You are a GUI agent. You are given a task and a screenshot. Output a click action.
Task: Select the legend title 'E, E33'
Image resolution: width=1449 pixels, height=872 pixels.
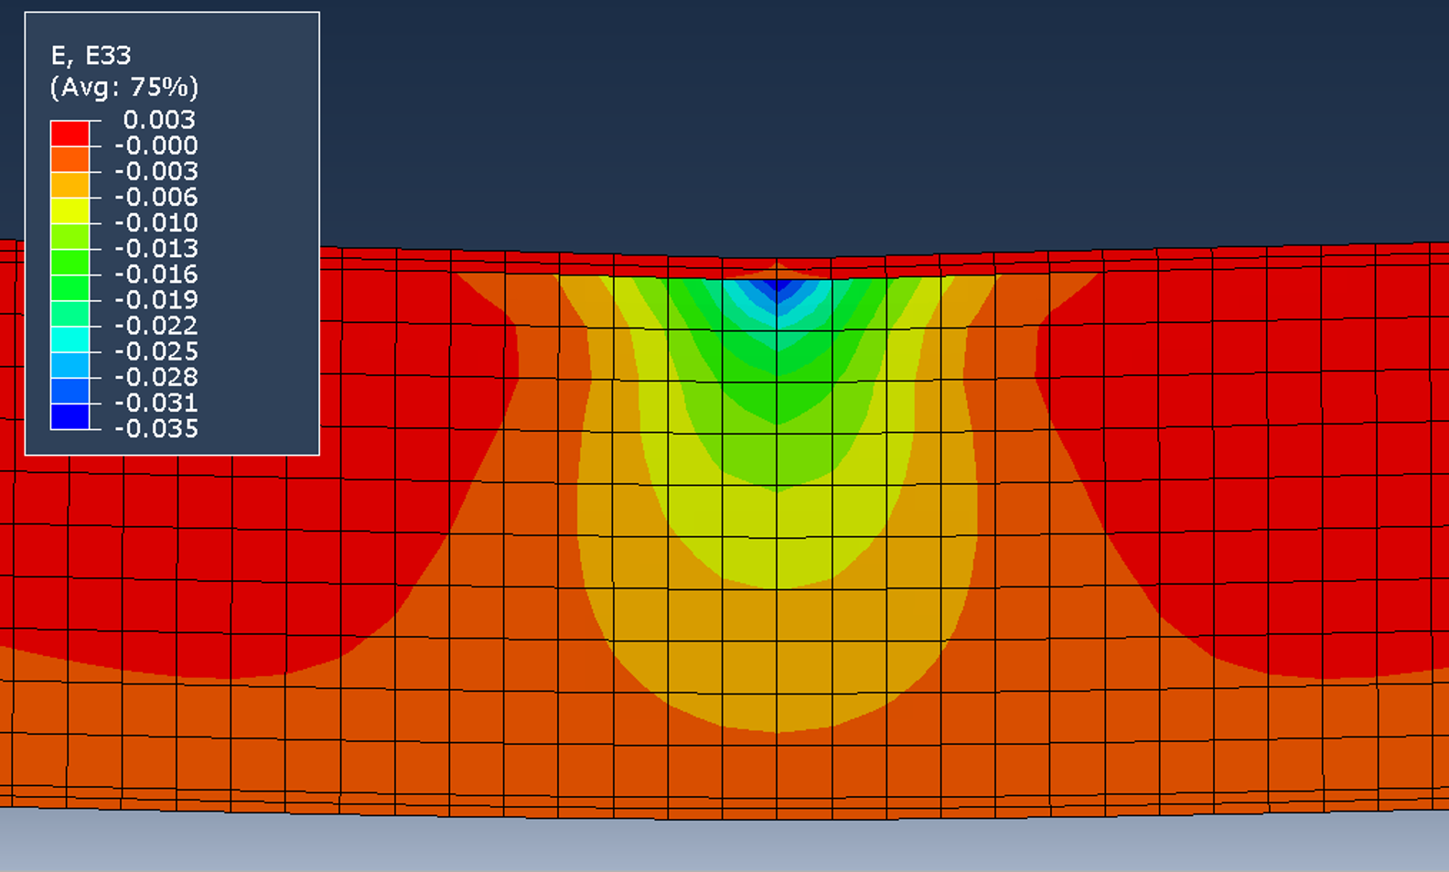(91, 56)
